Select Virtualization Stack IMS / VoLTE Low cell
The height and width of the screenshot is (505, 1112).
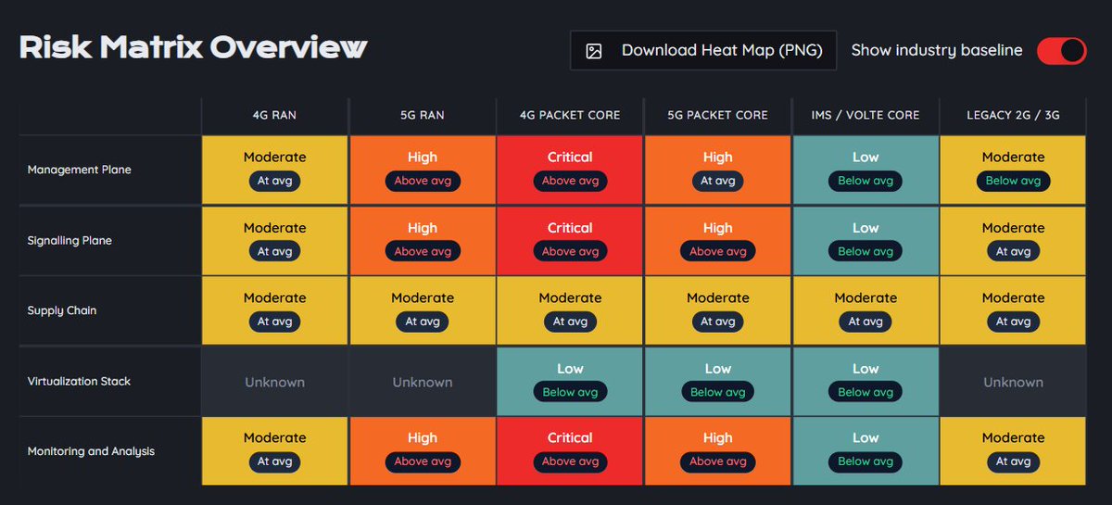[x=866, y=381]
